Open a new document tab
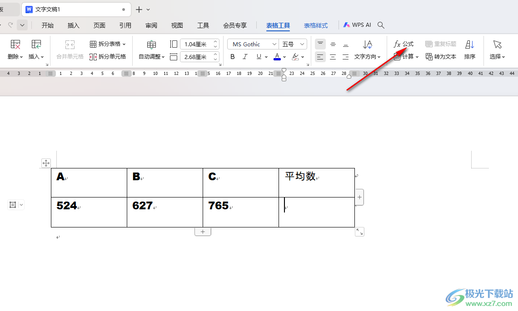The width and height of the screenshot is (518, 311). pos(139,10)
